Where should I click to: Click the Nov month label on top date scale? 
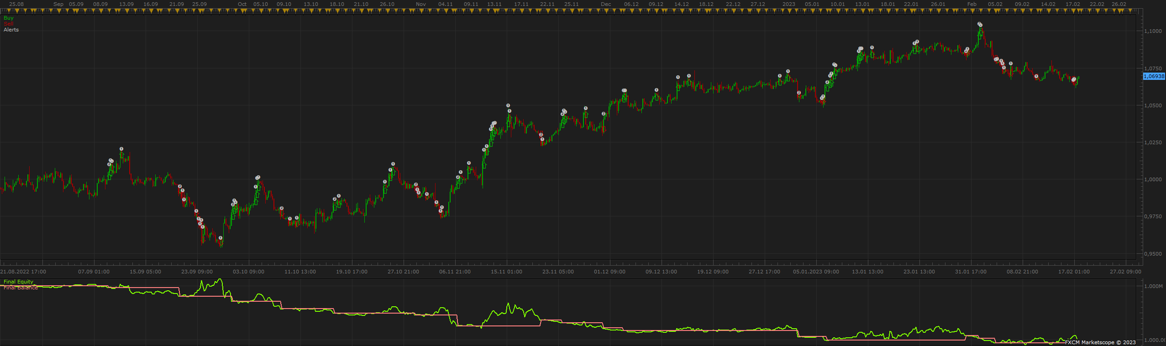pyautogui.click(x=421, y=4)
